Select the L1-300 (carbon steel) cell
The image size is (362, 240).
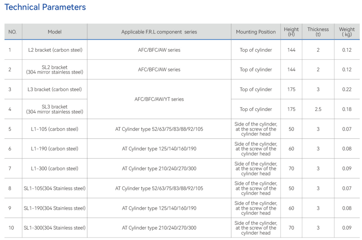click(55, 168)
